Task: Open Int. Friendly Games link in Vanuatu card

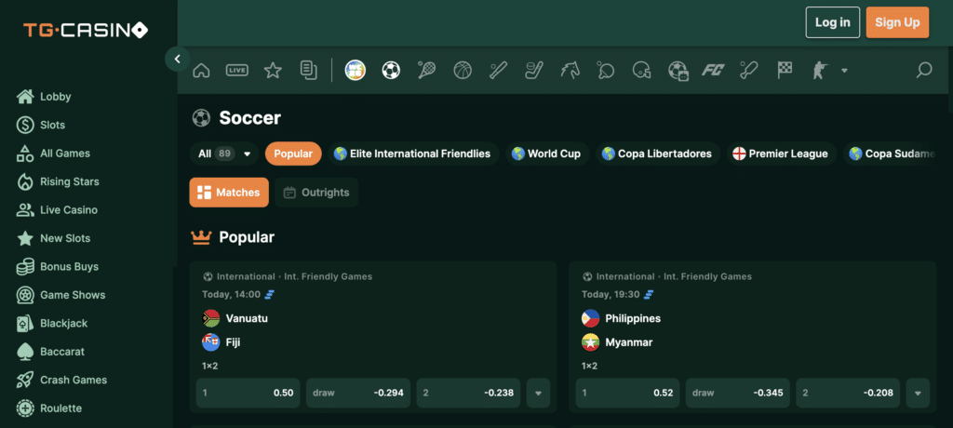Action: [329, 276]
